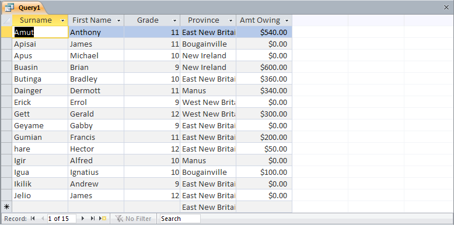Go to the first record
This screenshot has width=454, height=225.
33,219
